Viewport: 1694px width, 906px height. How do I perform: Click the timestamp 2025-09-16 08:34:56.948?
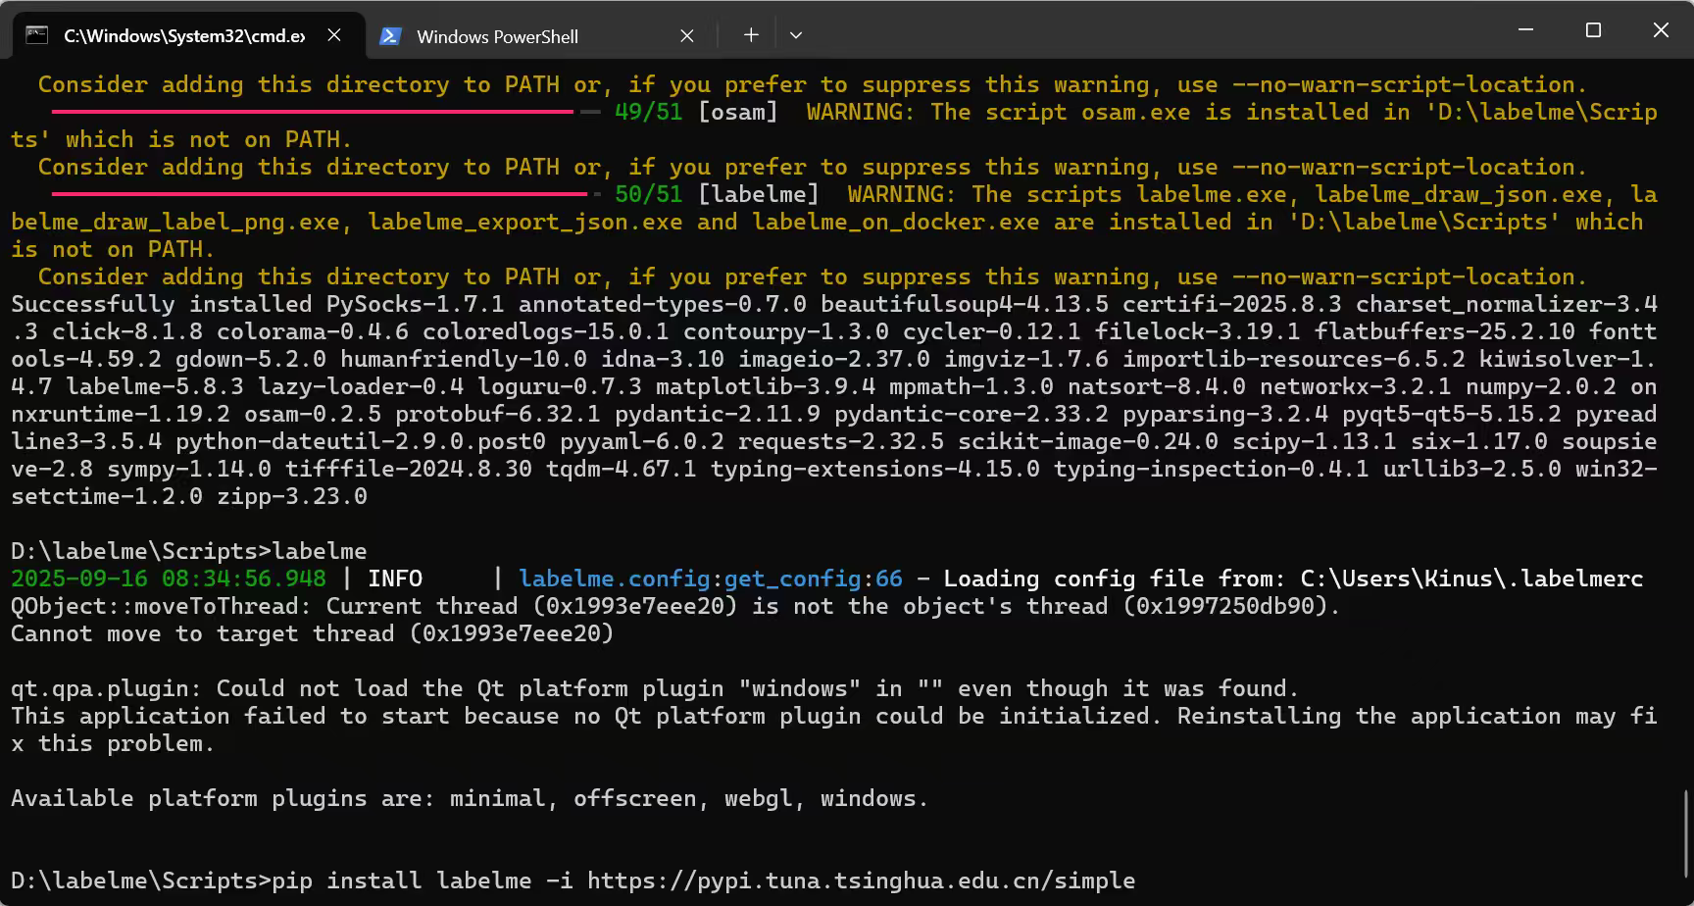point(169,579)
